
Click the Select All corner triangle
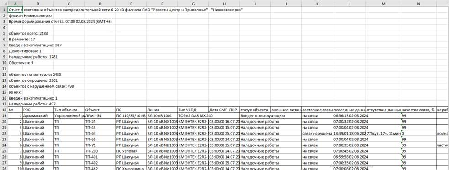[x=4, y=4]
